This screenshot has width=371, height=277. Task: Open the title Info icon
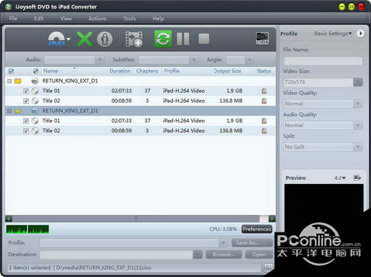coord(104,39)
